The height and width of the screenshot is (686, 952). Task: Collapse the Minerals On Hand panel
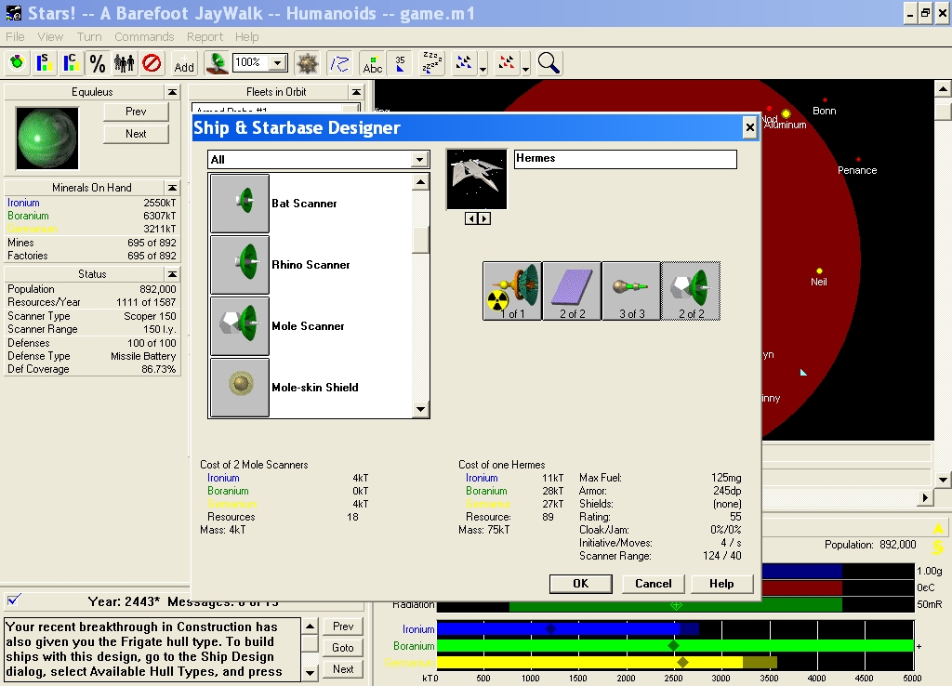pyautogui.click(x=172, y=187)
